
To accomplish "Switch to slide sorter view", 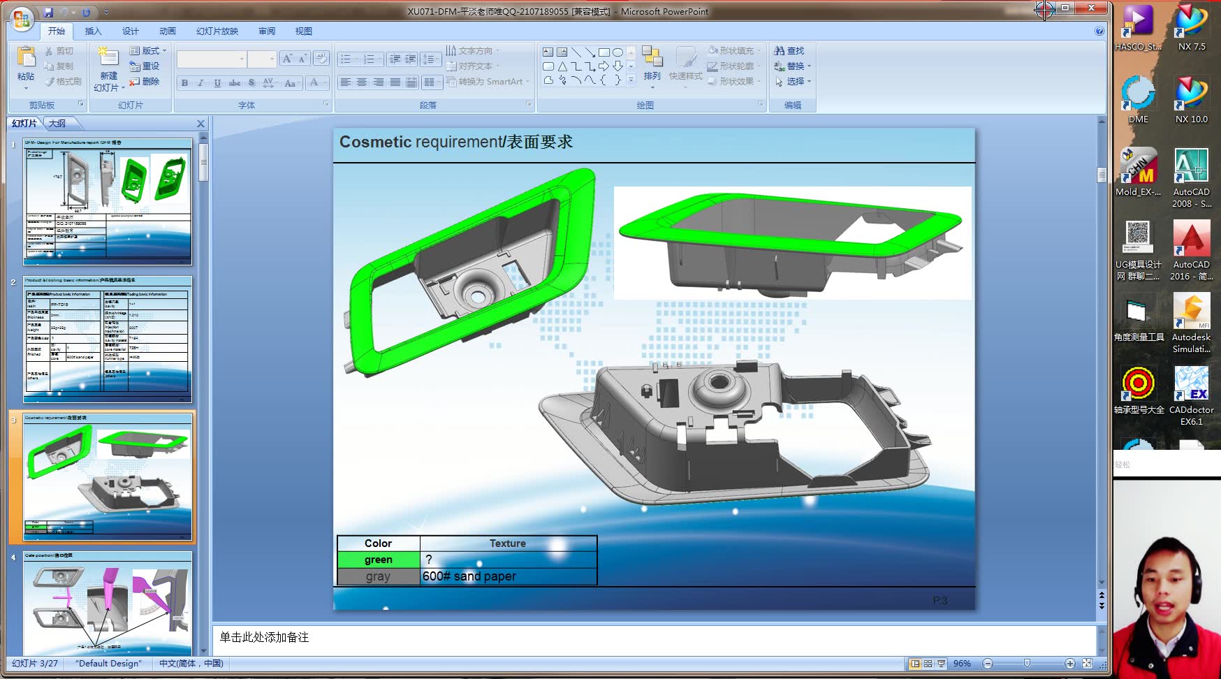I will point(928,664).
